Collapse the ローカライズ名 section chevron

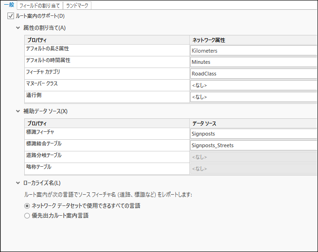pos(18,183)
